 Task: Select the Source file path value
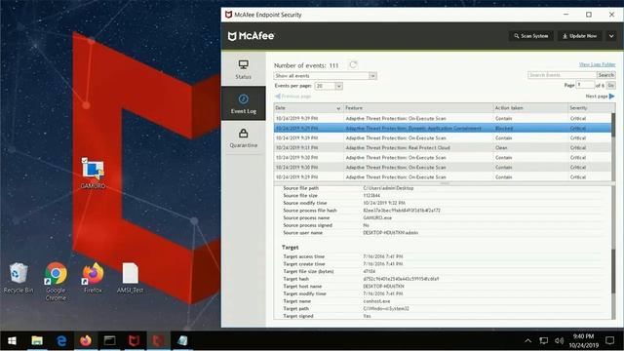coord(388,188)
